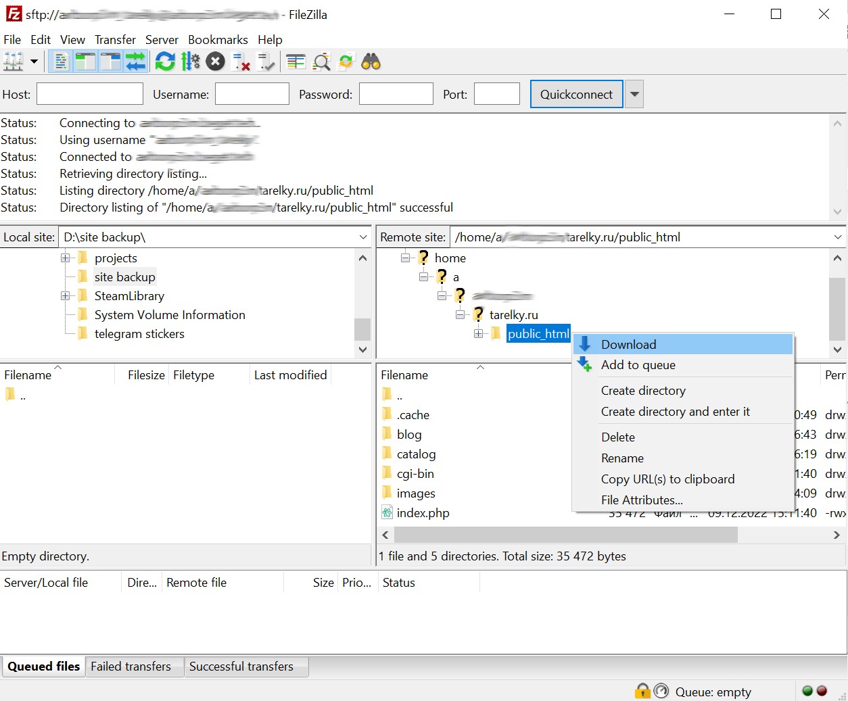Toggle transfer queue display

tap(135, 62)
